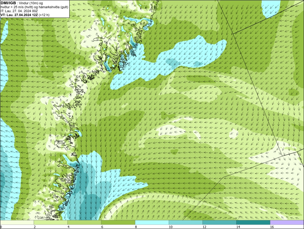Click the 0–2 m/s palest legend swatch
The width and height of the screenshot is (304, 229).
tap(17, 222)
